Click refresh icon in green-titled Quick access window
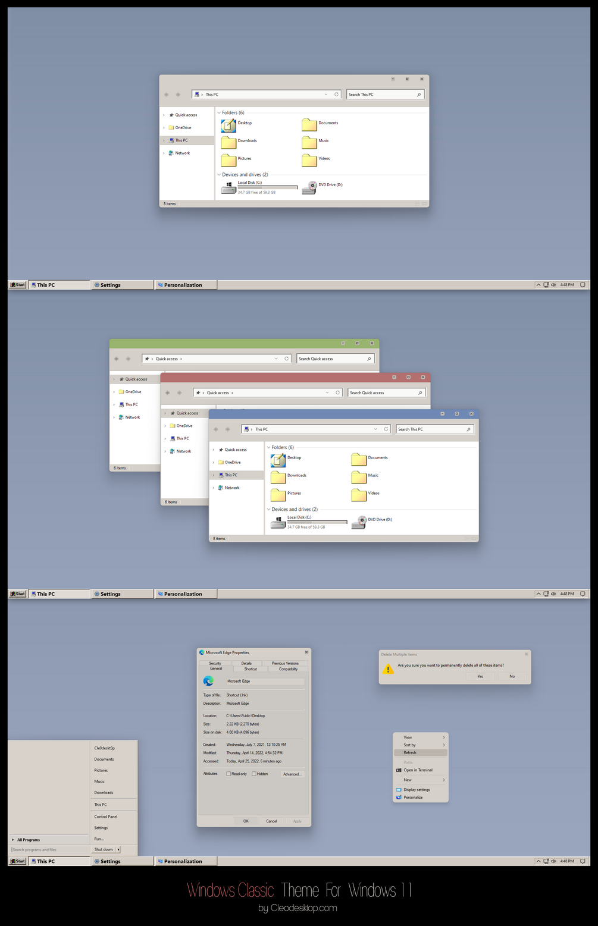Viewport: 598px width, 926px height. click(x=286, y=359)
